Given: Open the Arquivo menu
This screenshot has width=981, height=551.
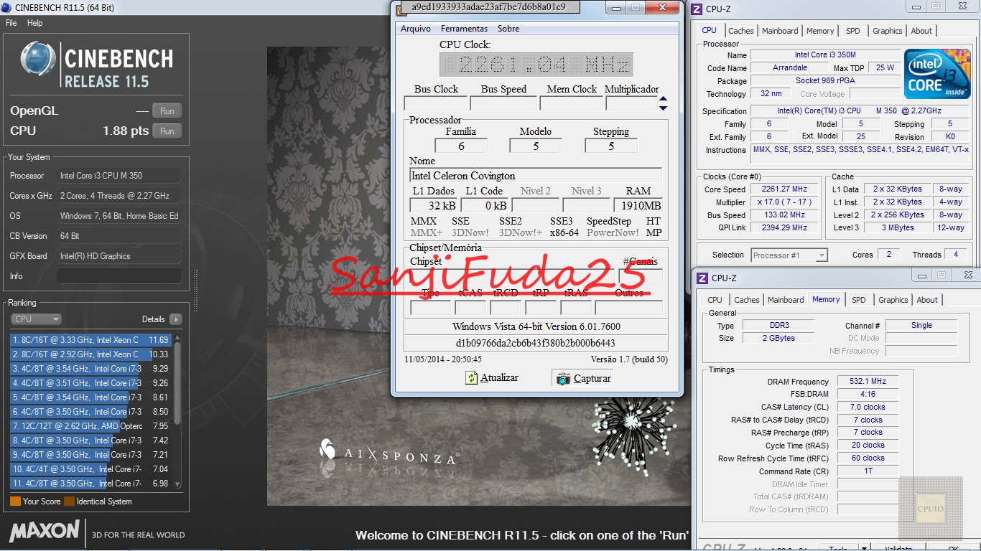Looking at the screenshot, I should 416,29.
